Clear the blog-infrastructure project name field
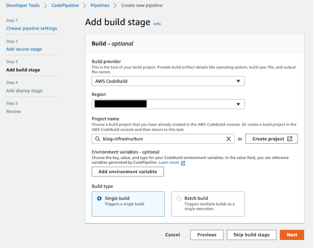313x248 pixels. 229,139
